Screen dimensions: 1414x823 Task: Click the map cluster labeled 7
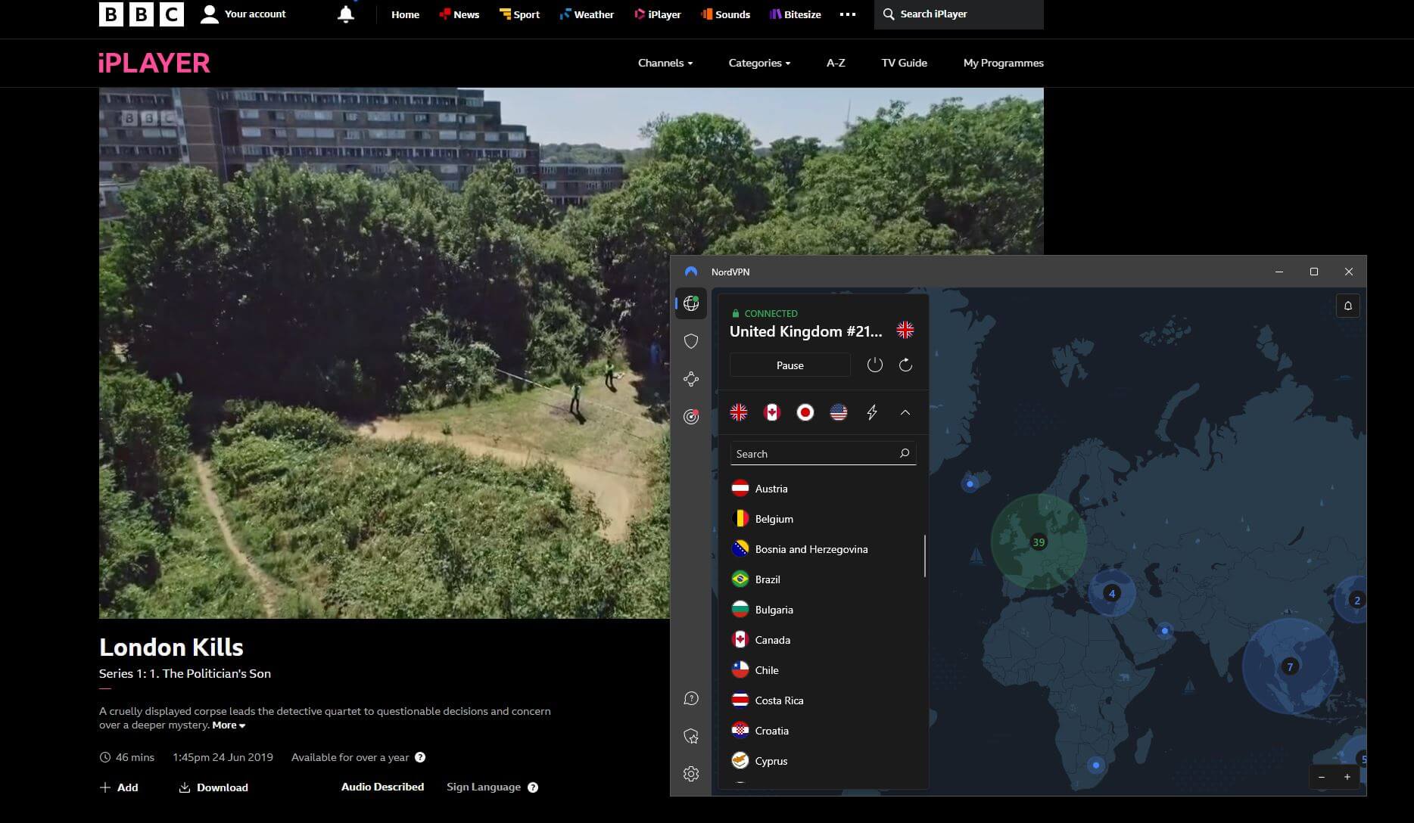click(1290, 666)
